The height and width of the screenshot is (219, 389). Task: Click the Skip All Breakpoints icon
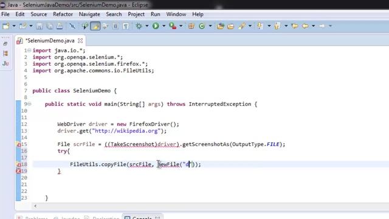pyautogui.click(x=72, y=26)
